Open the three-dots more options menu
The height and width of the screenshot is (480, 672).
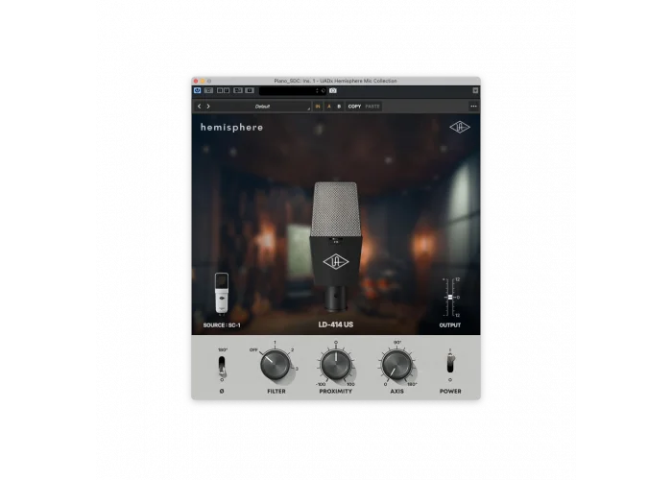click(473, 107)
